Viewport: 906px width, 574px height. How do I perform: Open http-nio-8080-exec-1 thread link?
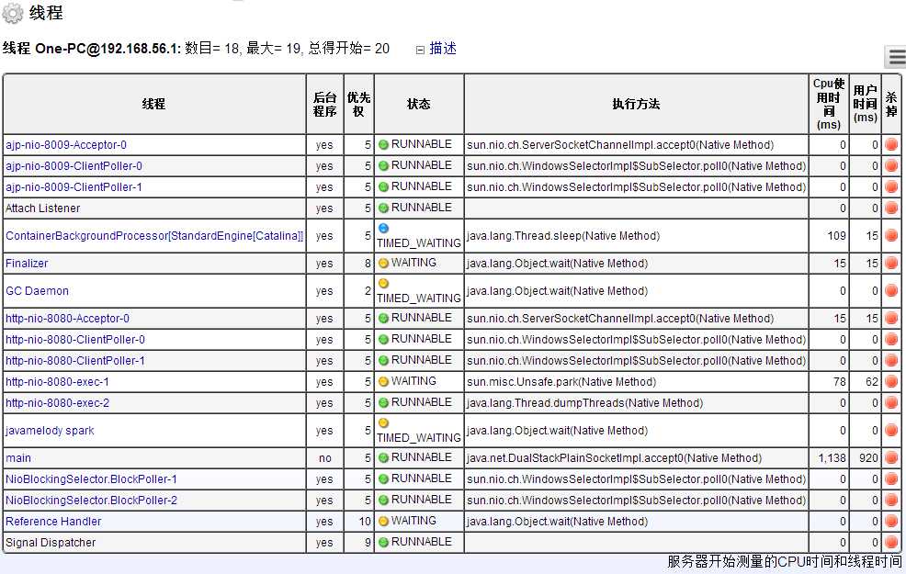pyautogui.click(x=57, y=382)
